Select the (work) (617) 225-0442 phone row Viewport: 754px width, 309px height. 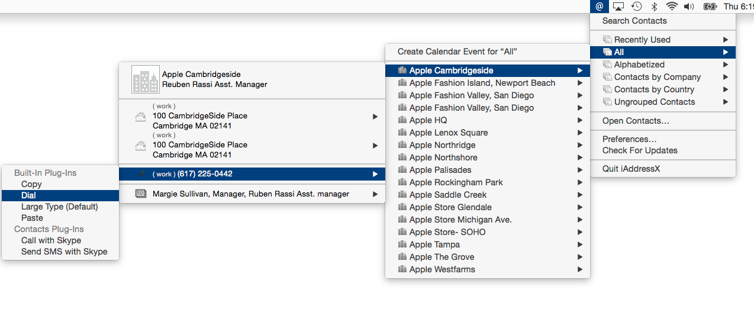click(252, 174)
